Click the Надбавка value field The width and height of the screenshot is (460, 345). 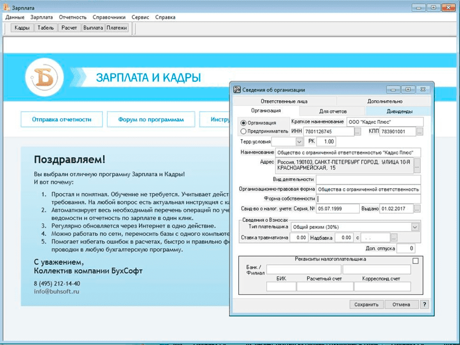coord(344,238)
